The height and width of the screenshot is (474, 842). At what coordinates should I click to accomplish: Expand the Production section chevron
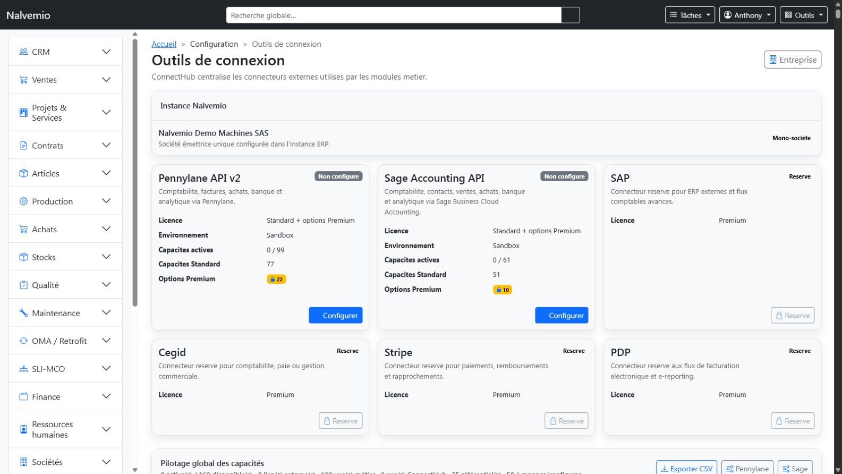click(106, 201)
